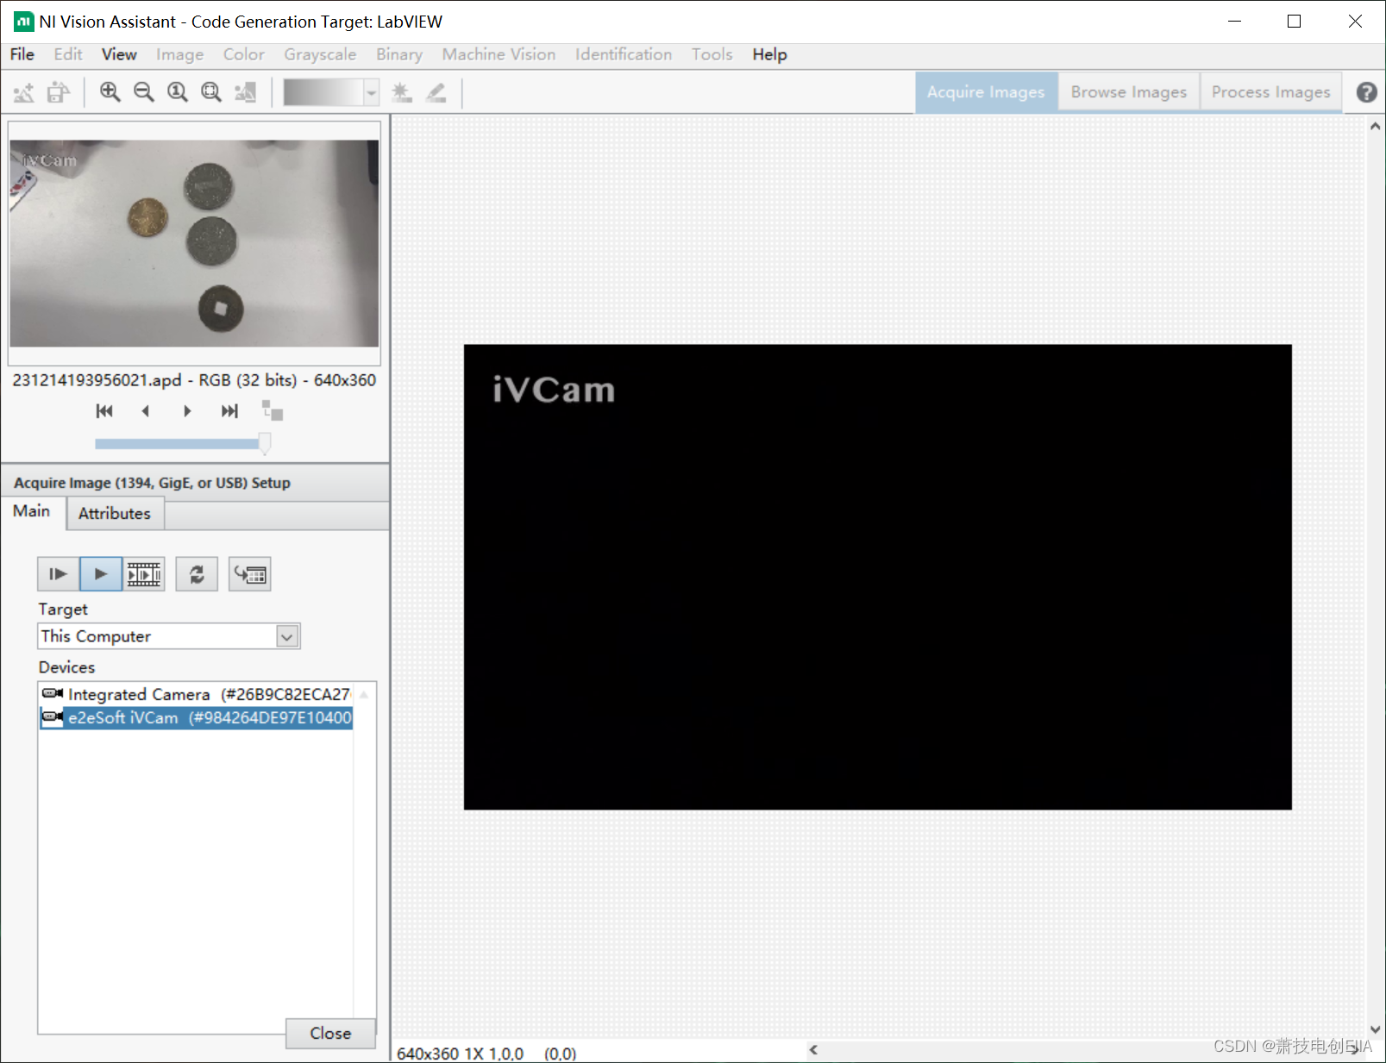Jump to last image in browser
This screenshot has height=1063, width=1386.
click(229, 411)
